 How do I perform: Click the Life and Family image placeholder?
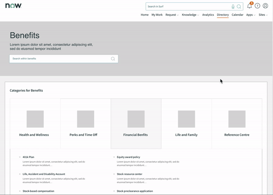[187, 119]
